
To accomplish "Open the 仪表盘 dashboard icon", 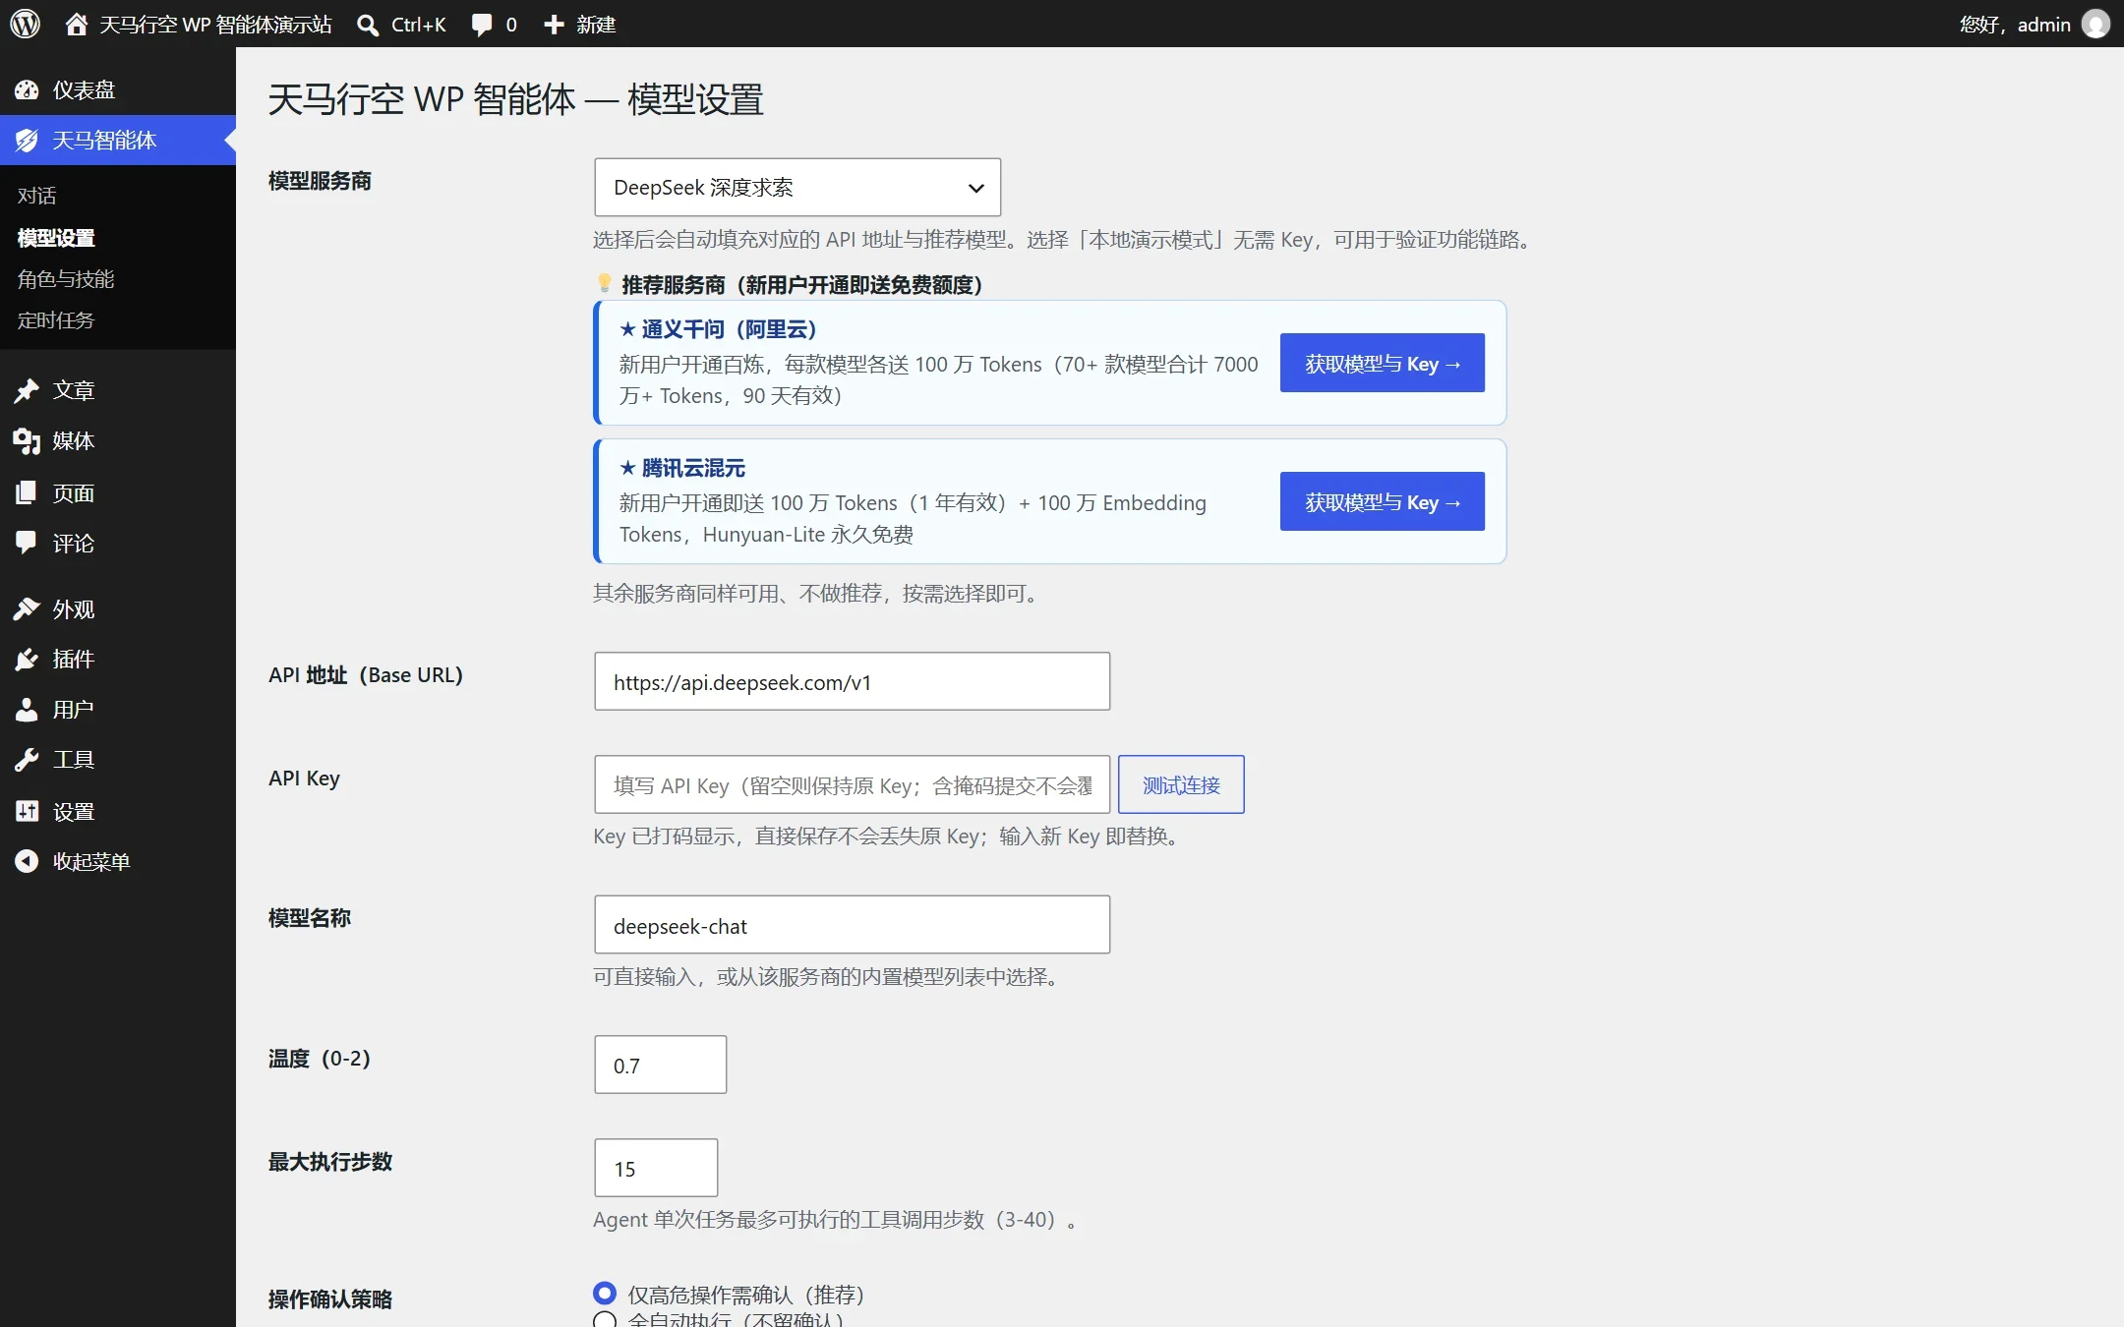I will click(x=27, y=90).
